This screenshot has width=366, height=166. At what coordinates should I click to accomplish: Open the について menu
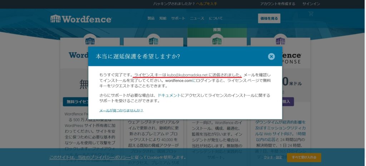(216, 18)
